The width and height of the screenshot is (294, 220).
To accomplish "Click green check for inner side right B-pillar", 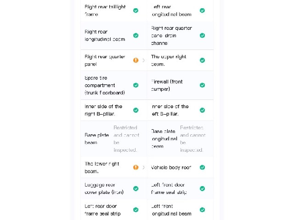I will (136, 110).
